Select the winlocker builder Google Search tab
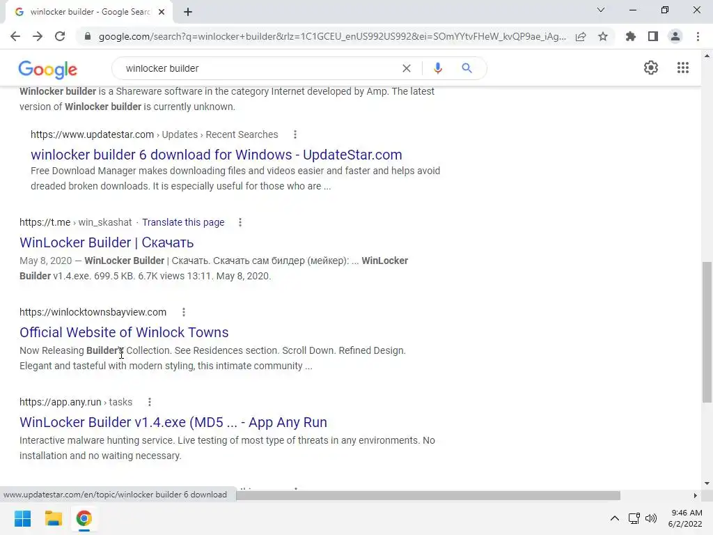Screen dimensions: 713x535 coord(88,12)
